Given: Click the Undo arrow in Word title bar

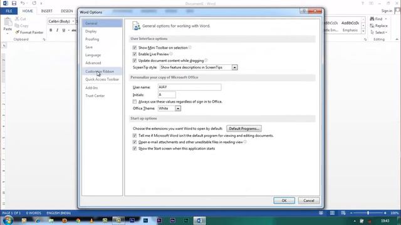Looking at the screenshot, I should click(23, 3).
